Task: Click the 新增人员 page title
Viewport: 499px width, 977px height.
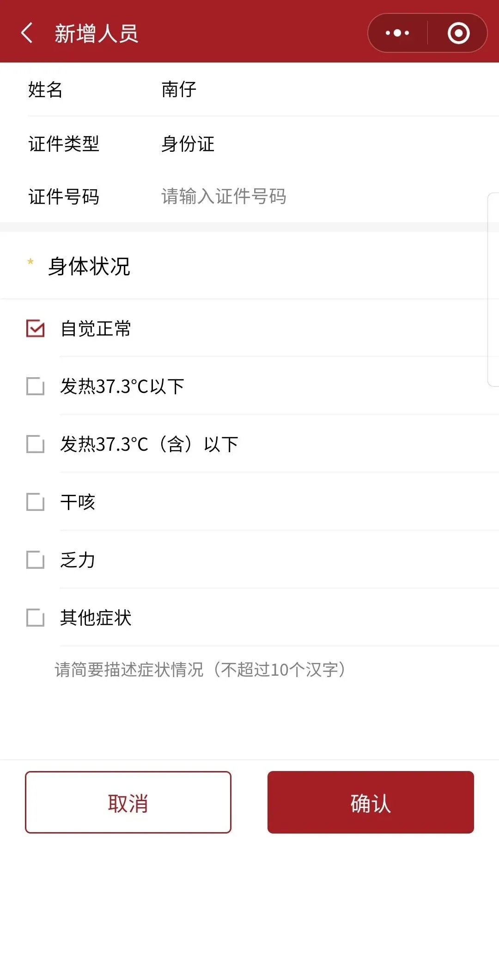Action: pyautogui.click(x=96, y=33)
